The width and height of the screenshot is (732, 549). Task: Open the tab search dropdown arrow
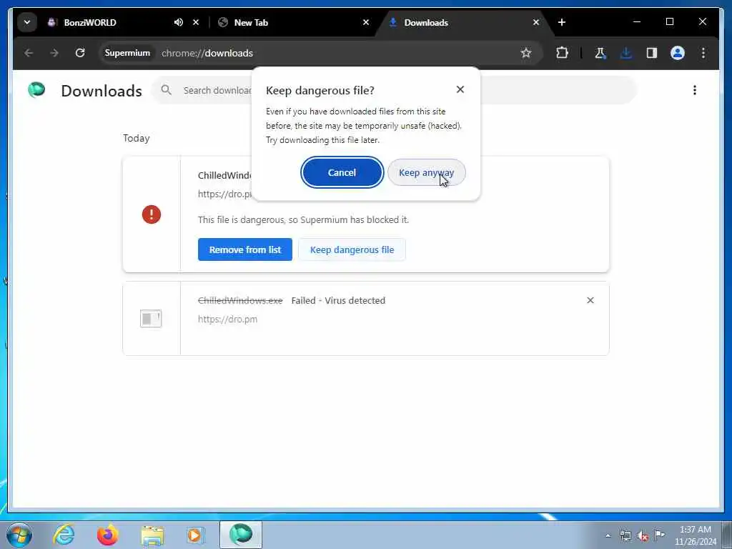pyautogui.click(x=27, y=22)
